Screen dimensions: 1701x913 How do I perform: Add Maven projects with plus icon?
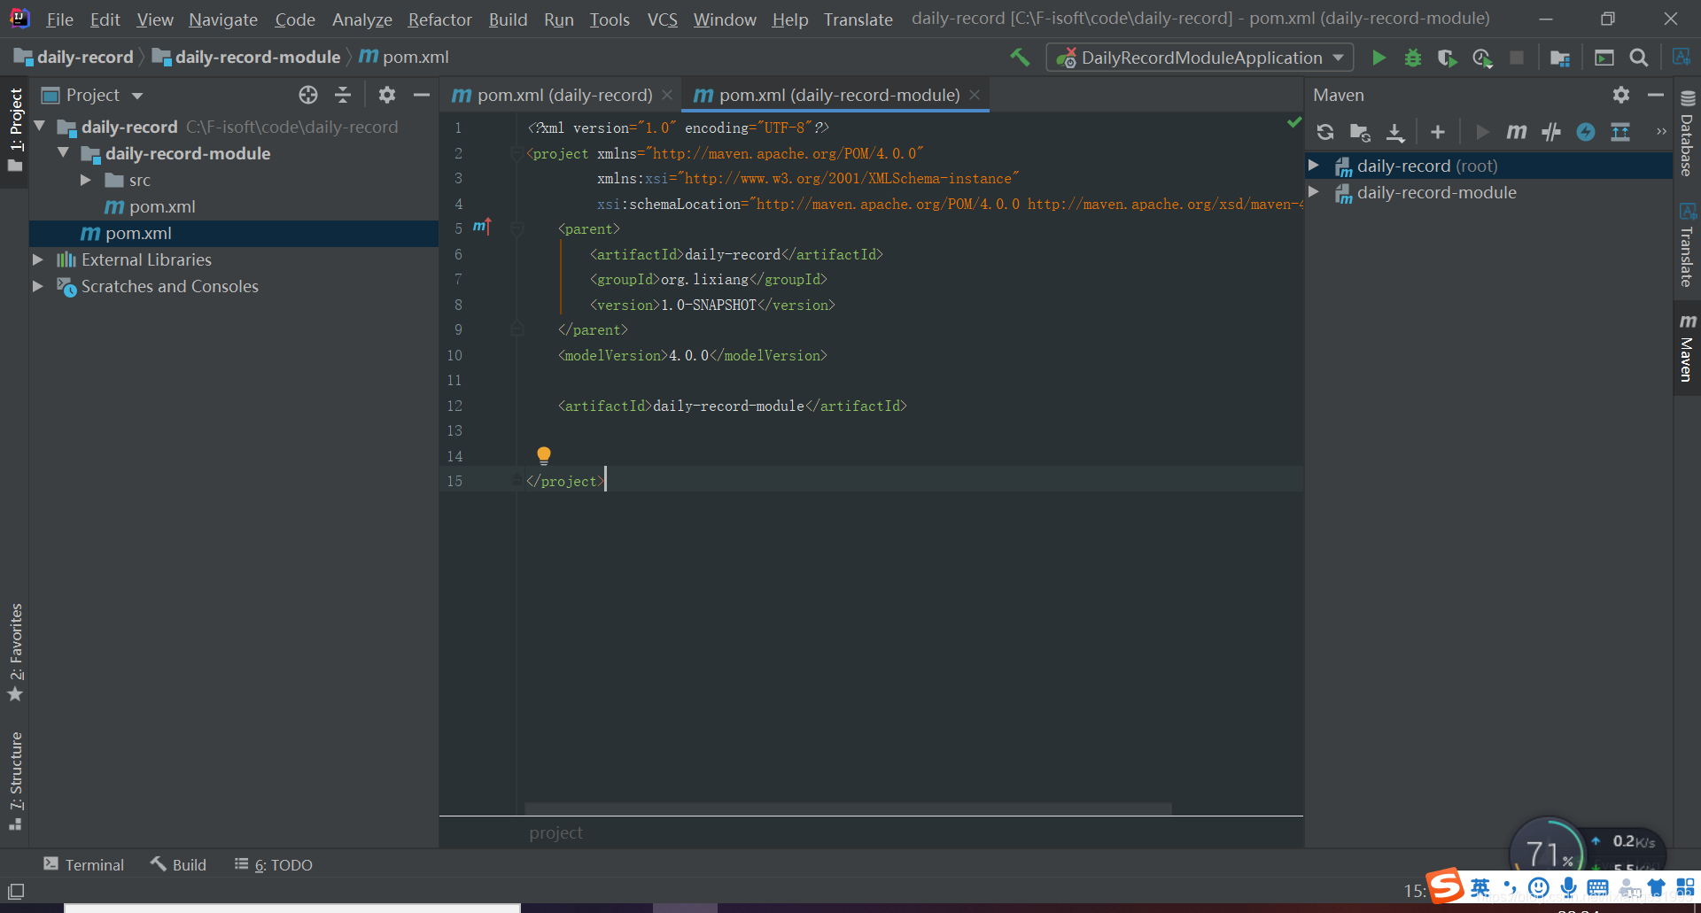pos(1438,132)
